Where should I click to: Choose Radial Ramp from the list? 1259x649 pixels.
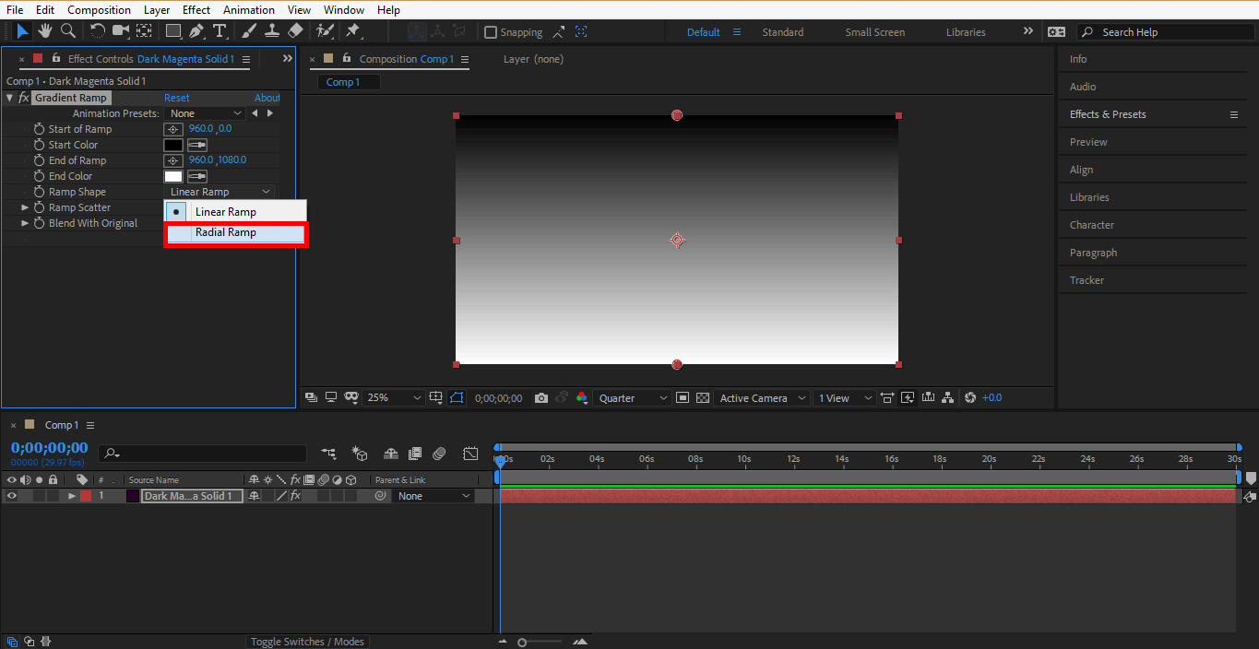[226, 232]
